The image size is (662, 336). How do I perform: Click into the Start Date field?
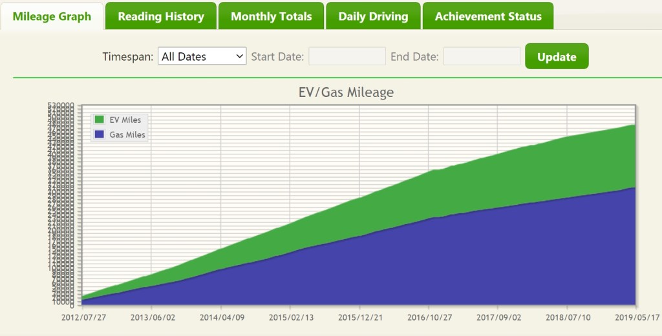[347, 56]
